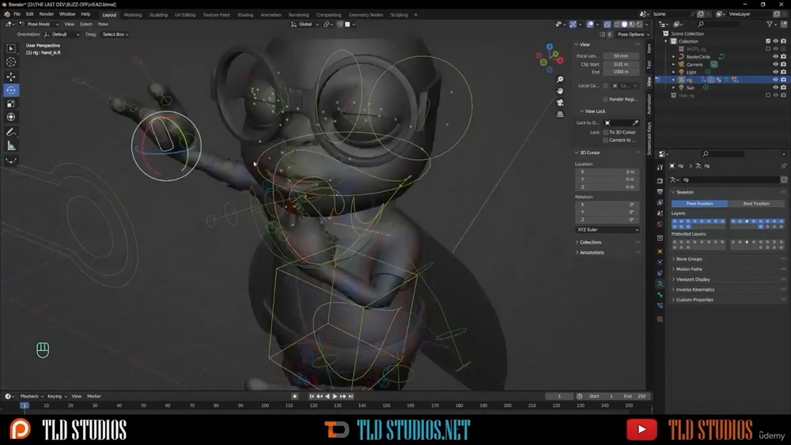Open the Scene properties tab icon
Image resolution: width=791 pixels, height=445 pixels.
click(660, 213)
